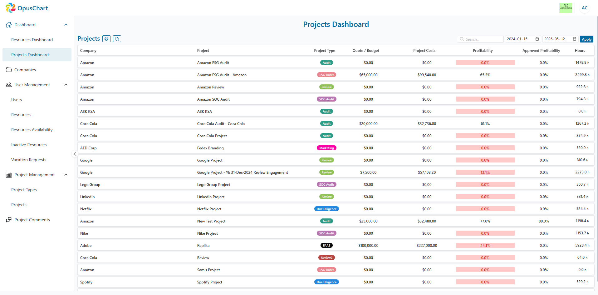Click the FAAS type badge

click(x=326, y=246)
